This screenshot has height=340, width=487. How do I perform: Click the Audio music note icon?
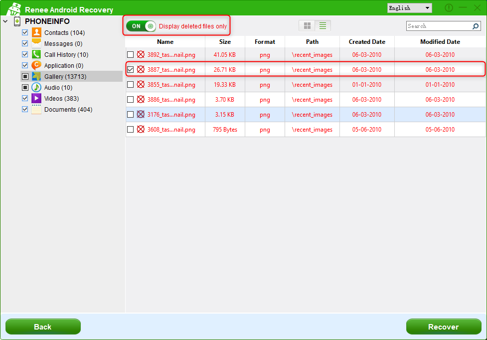pyautogui.click(x=36, y=88)
